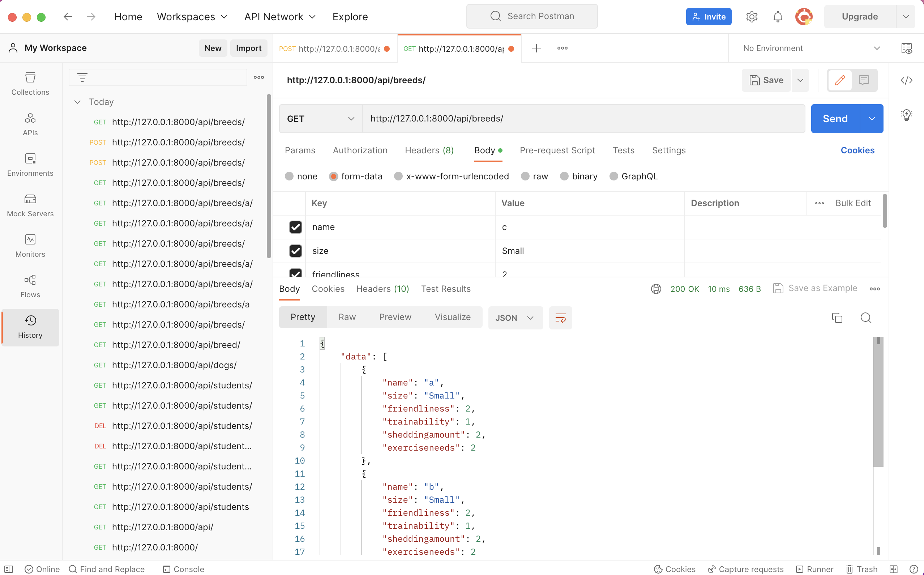Screen dimensions: 924x575
Task: Click the Send button
Action: click(x=835, y=119)
